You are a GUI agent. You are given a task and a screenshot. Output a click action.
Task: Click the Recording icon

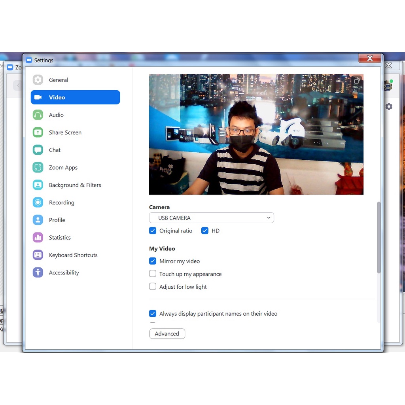coord(38,202)
